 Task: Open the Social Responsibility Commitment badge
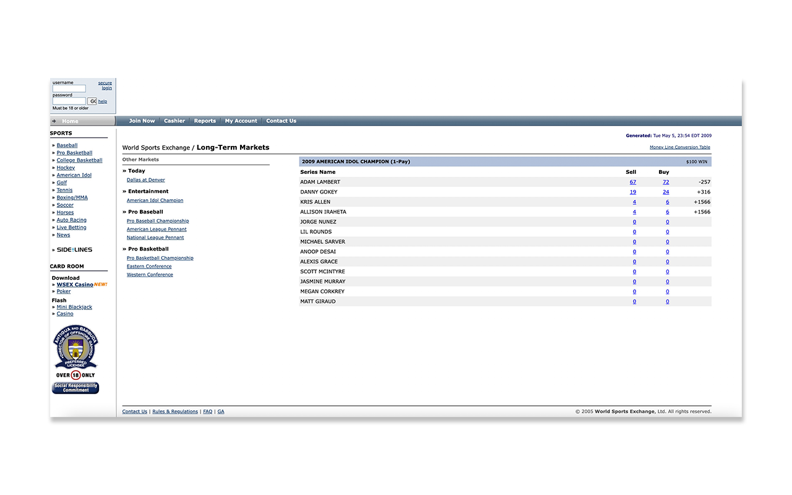point(75,388)
